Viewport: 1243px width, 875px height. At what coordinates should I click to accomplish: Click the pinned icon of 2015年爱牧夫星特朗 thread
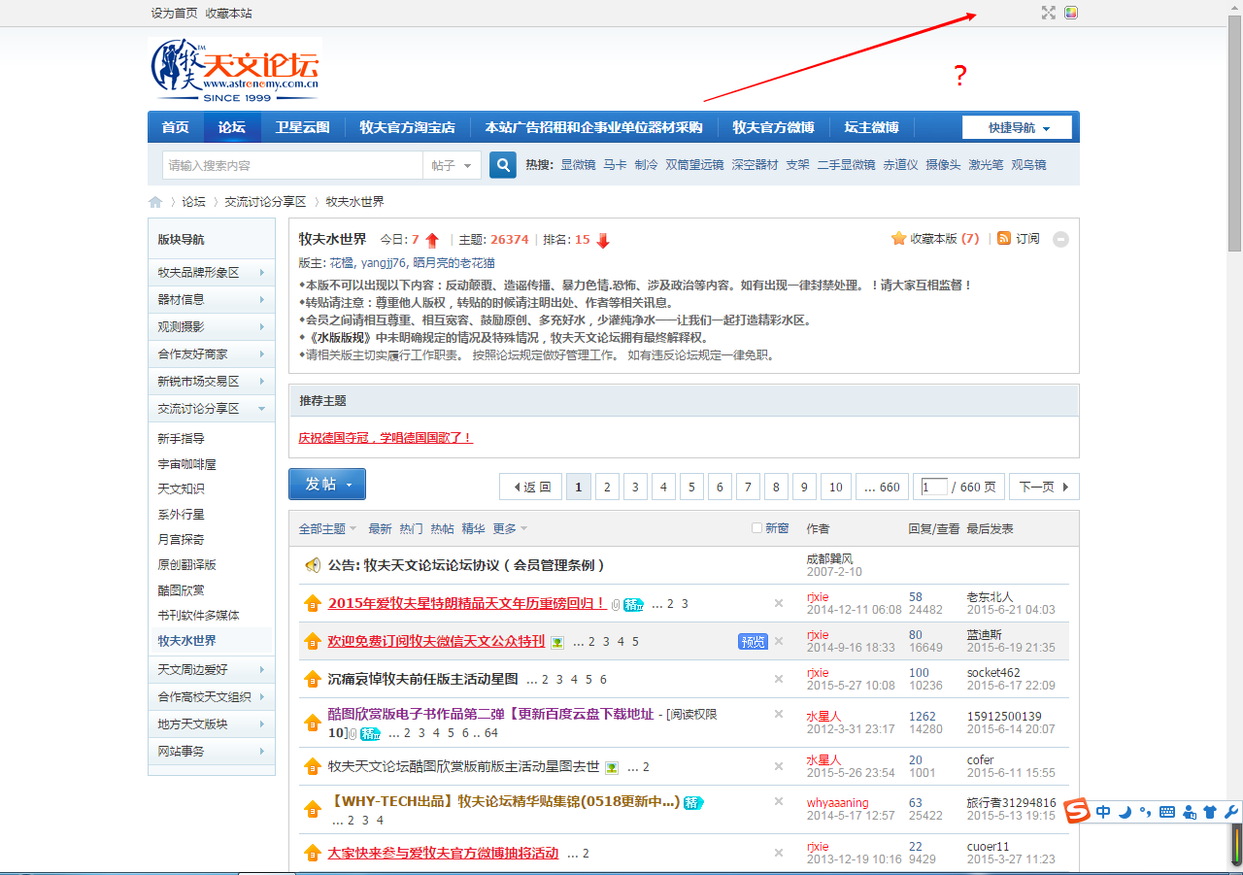(313, 603)
